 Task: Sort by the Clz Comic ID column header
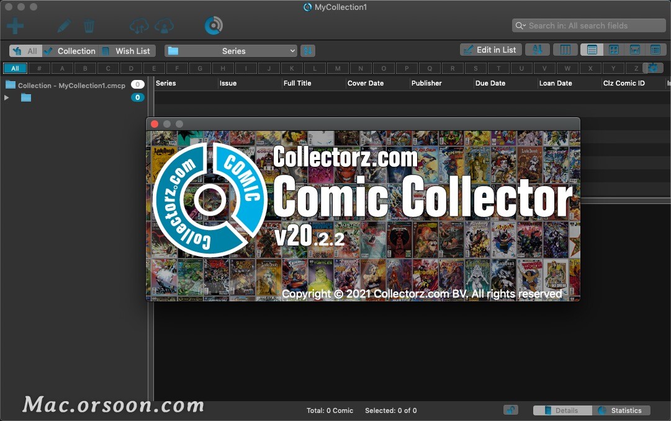[x=633, y=83]
